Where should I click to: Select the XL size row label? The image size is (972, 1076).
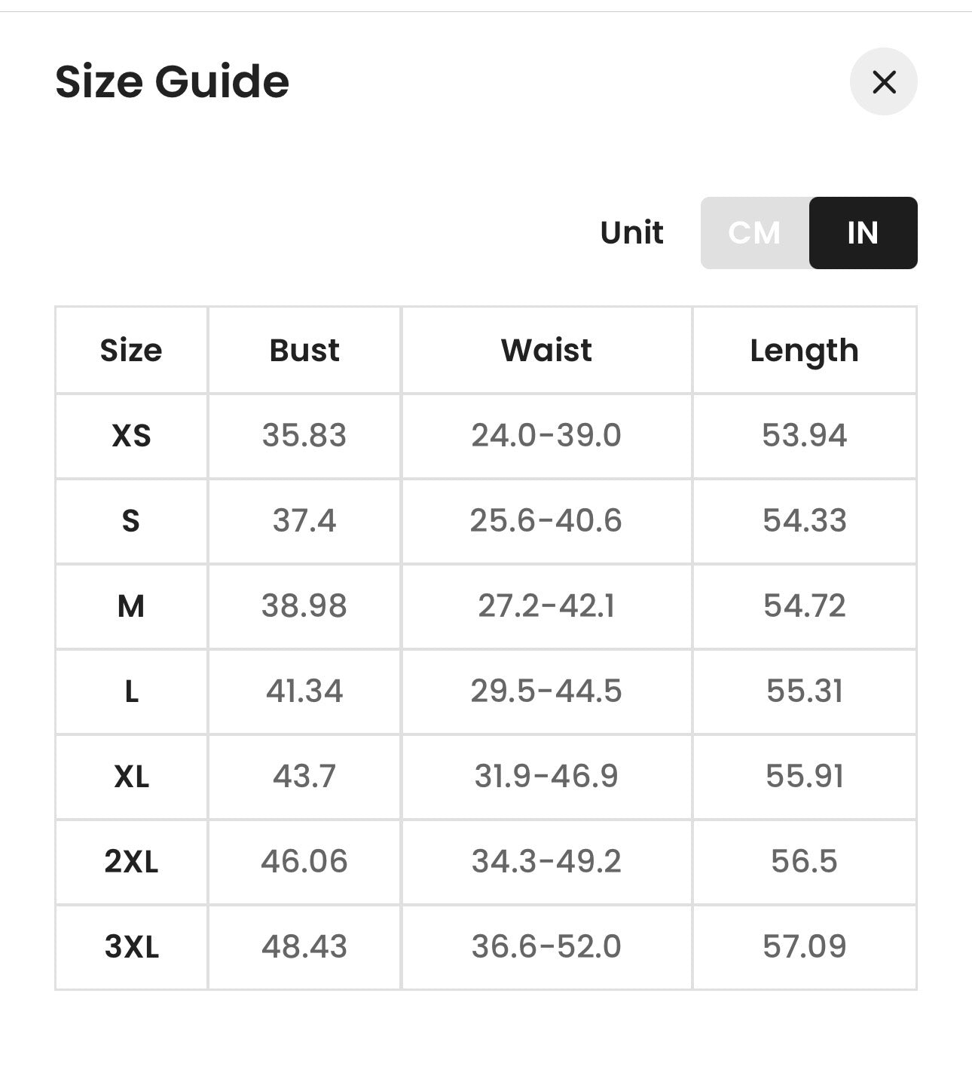(x=131, y=777)
